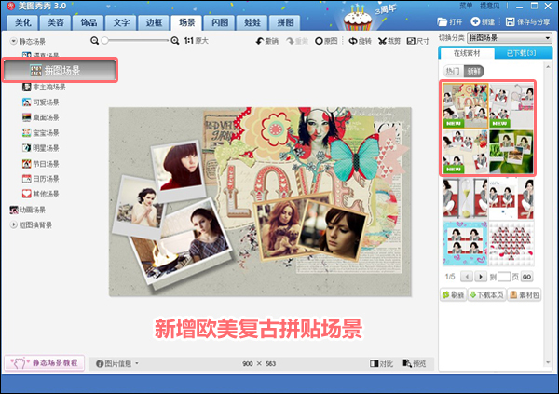Click the materials panel scroll-down arrow
The height and width of the screenshot is (394, 559).
pyautogui.click(x=548, y=363)
